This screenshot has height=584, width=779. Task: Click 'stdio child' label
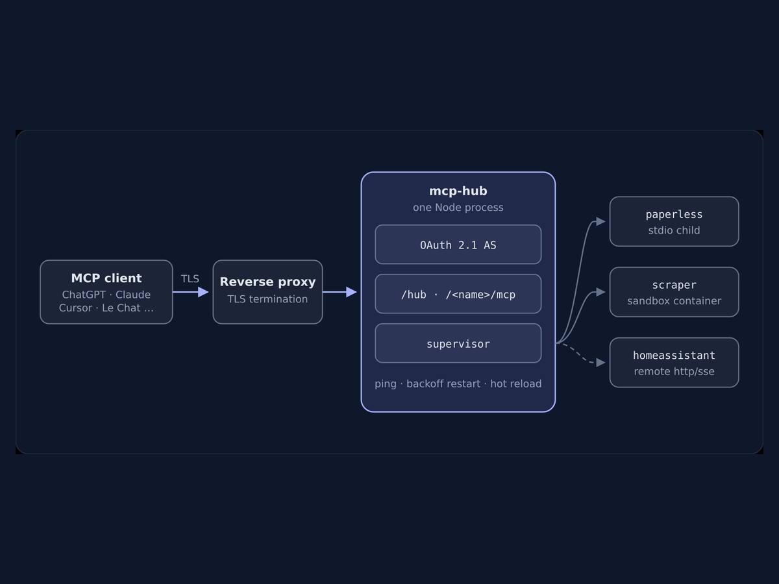674,230
